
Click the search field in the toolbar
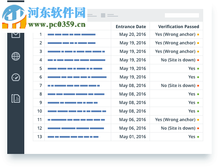182,15
